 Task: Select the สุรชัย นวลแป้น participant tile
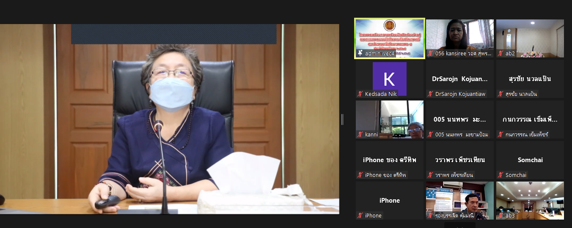(530, 79)
